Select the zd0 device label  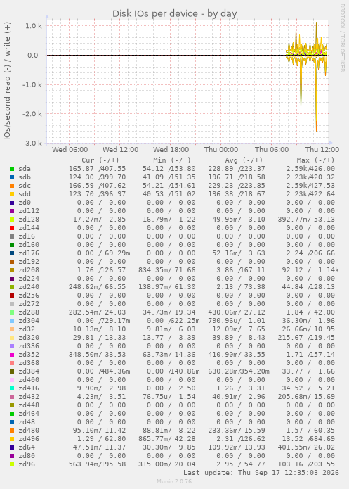point(25,203)
